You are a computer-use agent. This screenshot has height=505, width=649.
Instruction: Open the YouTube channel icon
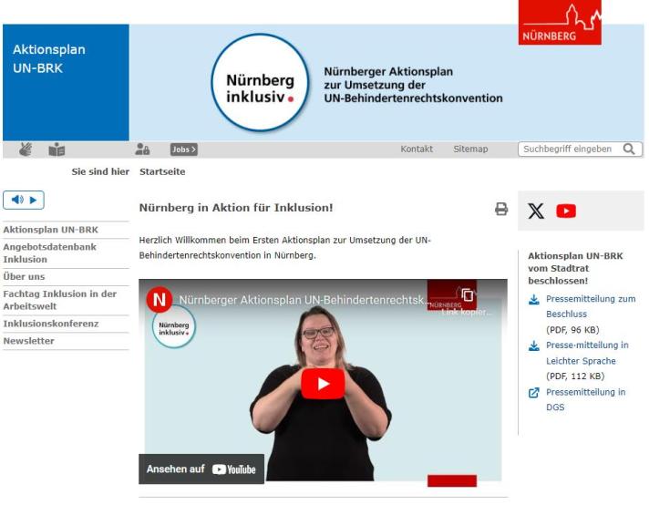(x=566, y=211)
